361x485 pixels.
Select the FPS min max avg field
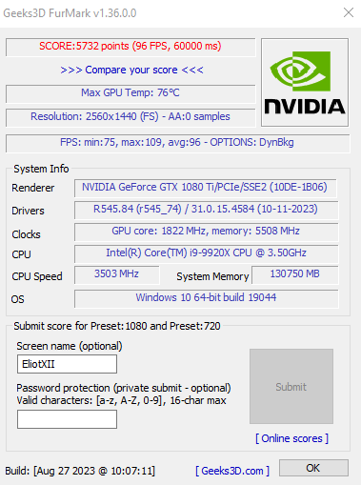tap(178, 143)
